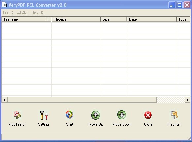Click the Filepath column header
192x142 pixels.
(76, 19)
